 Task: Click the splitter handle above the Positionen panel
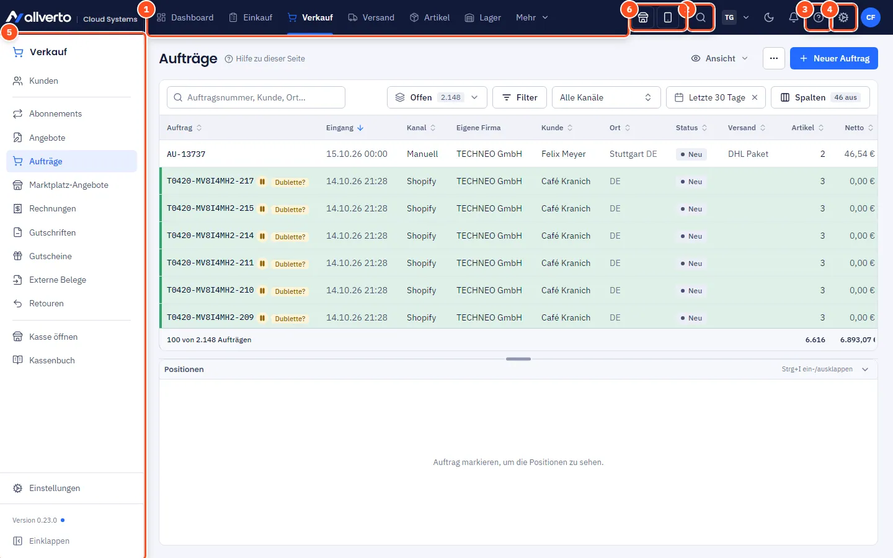518,359
